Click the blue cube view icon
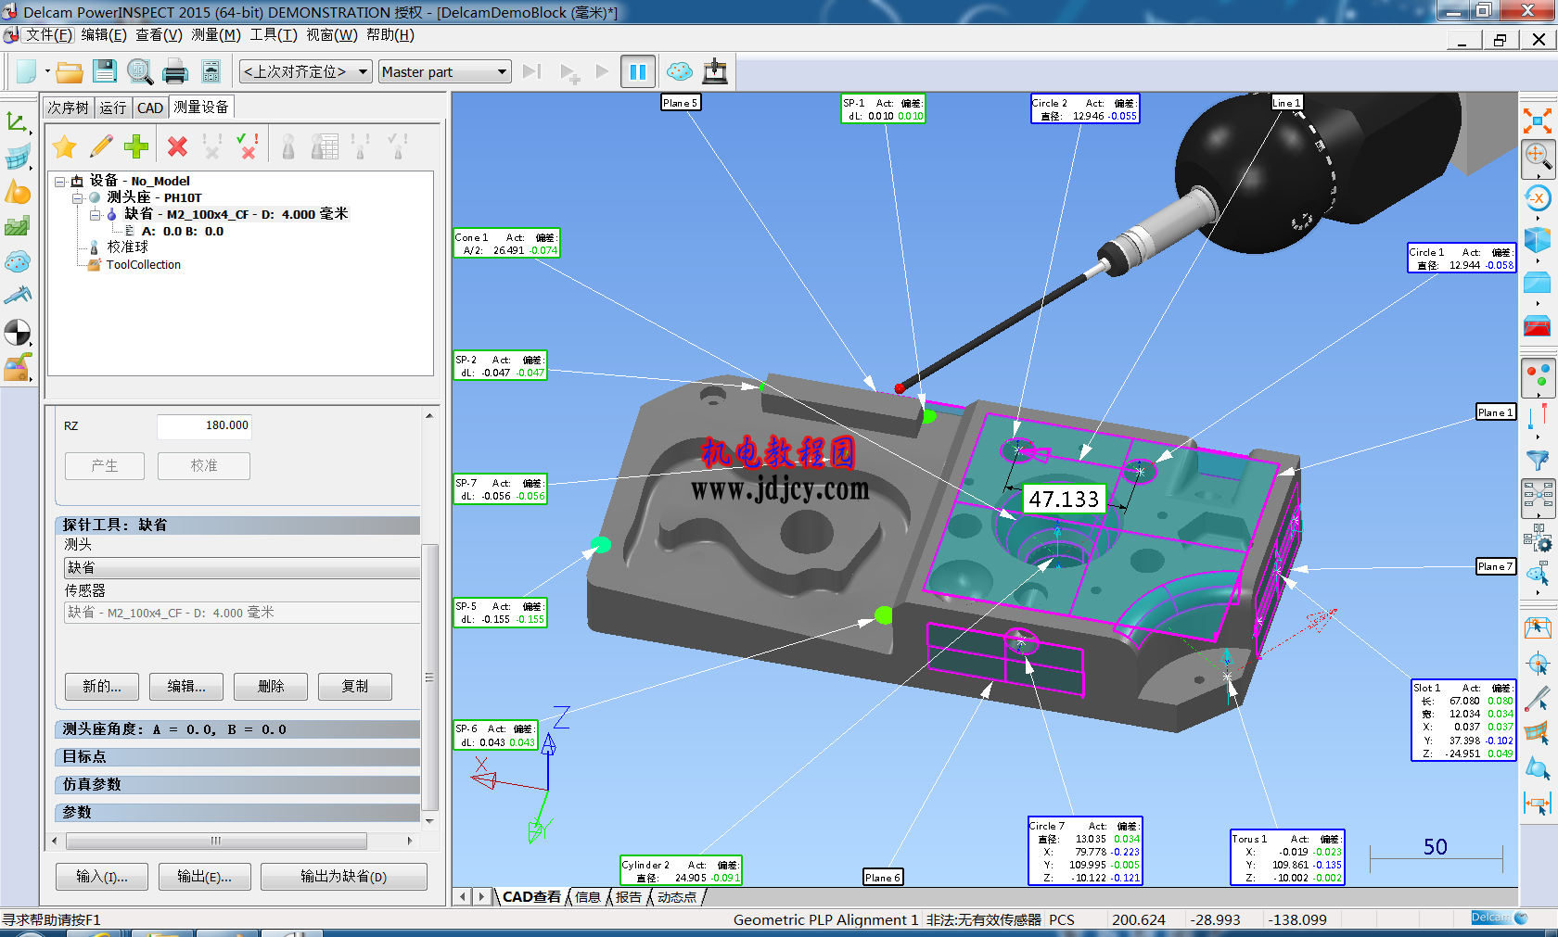The width and height of the screenshot is (1558, 937). coord(1538,240)
